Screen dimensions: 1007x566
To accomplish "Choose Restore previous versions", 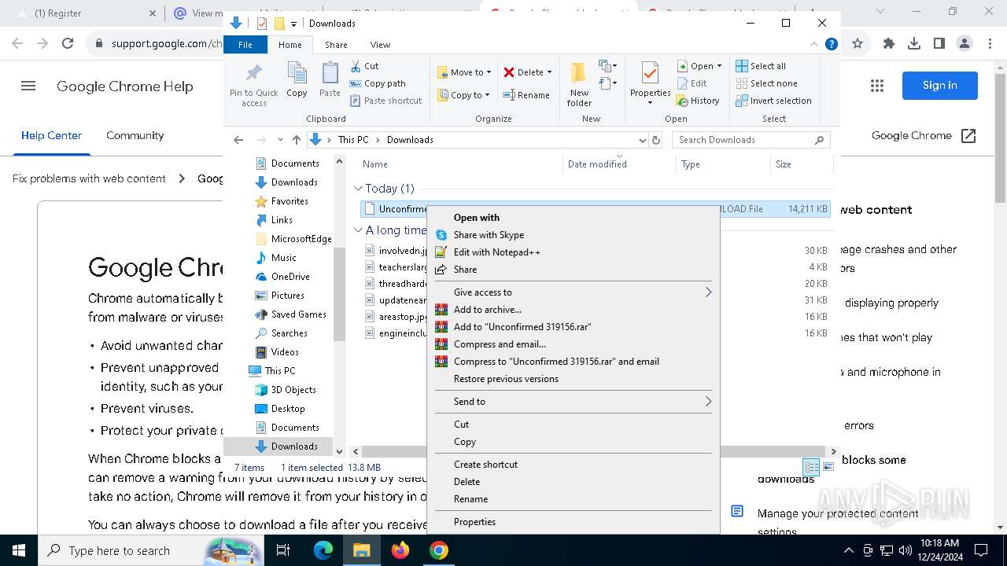I will tap(573, 379).
